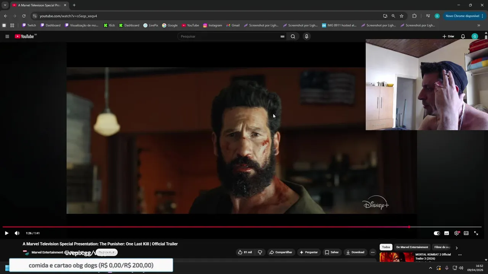
Task: Reload the current page
Action: click(x=24, y=16)
